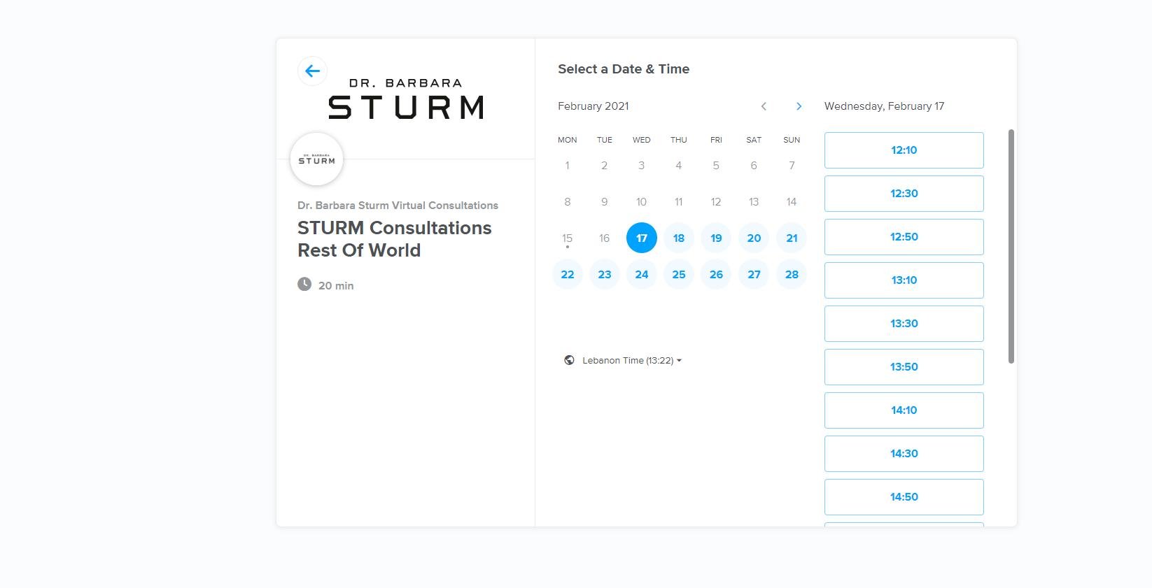Click the back arrow button

[x=312, y=71]
